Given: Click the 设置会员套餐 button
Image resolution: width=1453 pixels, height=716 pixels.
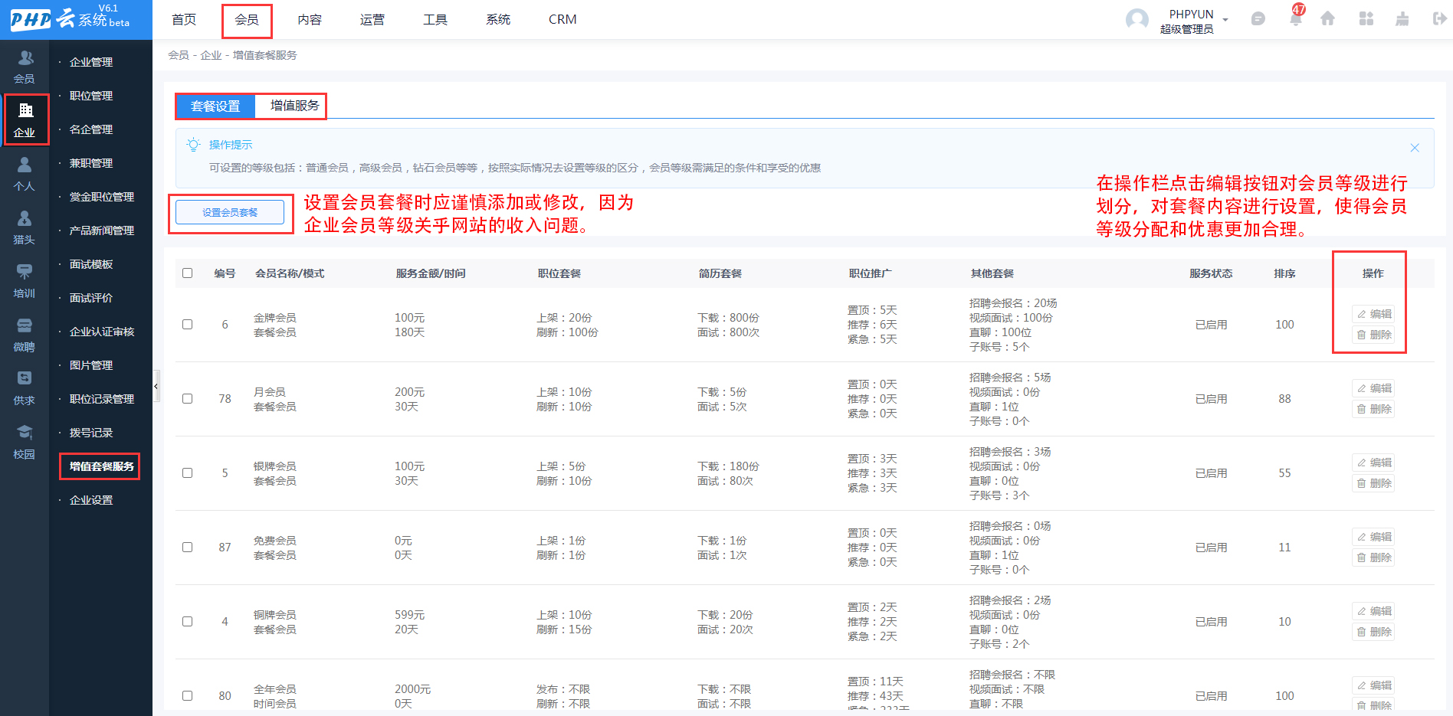Looking at the screenshot, I should [230, 212].
